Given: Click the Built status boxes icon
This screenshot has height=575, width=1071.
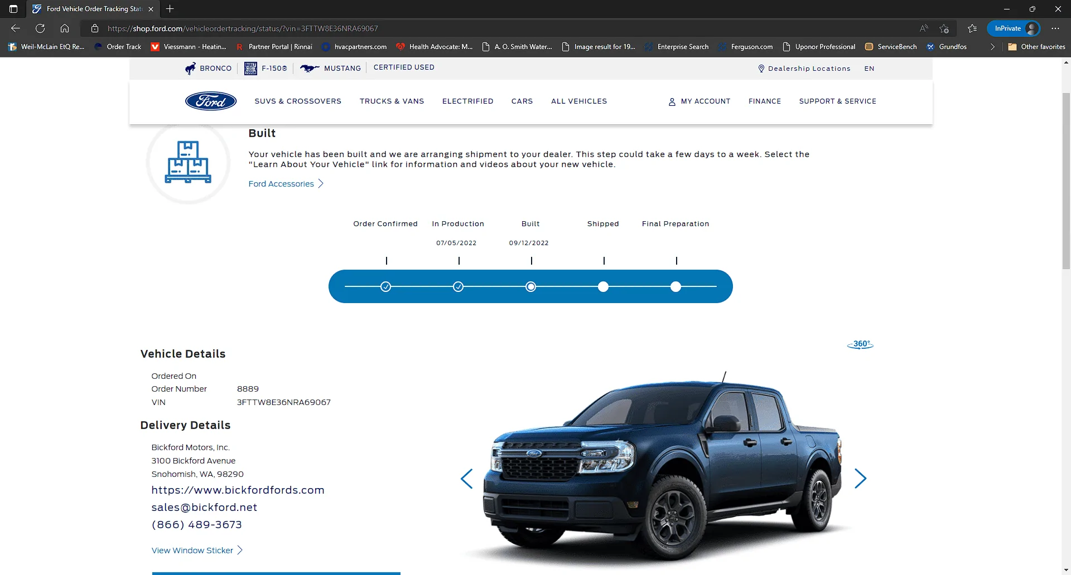Looking at the screenshot, I should (188, 162).
